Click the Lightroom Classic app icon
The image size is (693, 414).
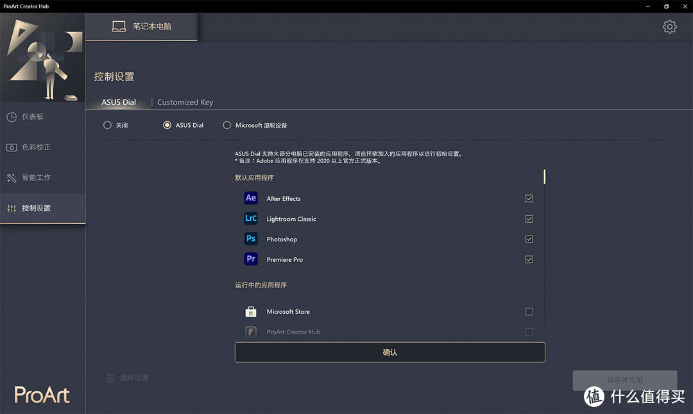[x=251, y=218]
